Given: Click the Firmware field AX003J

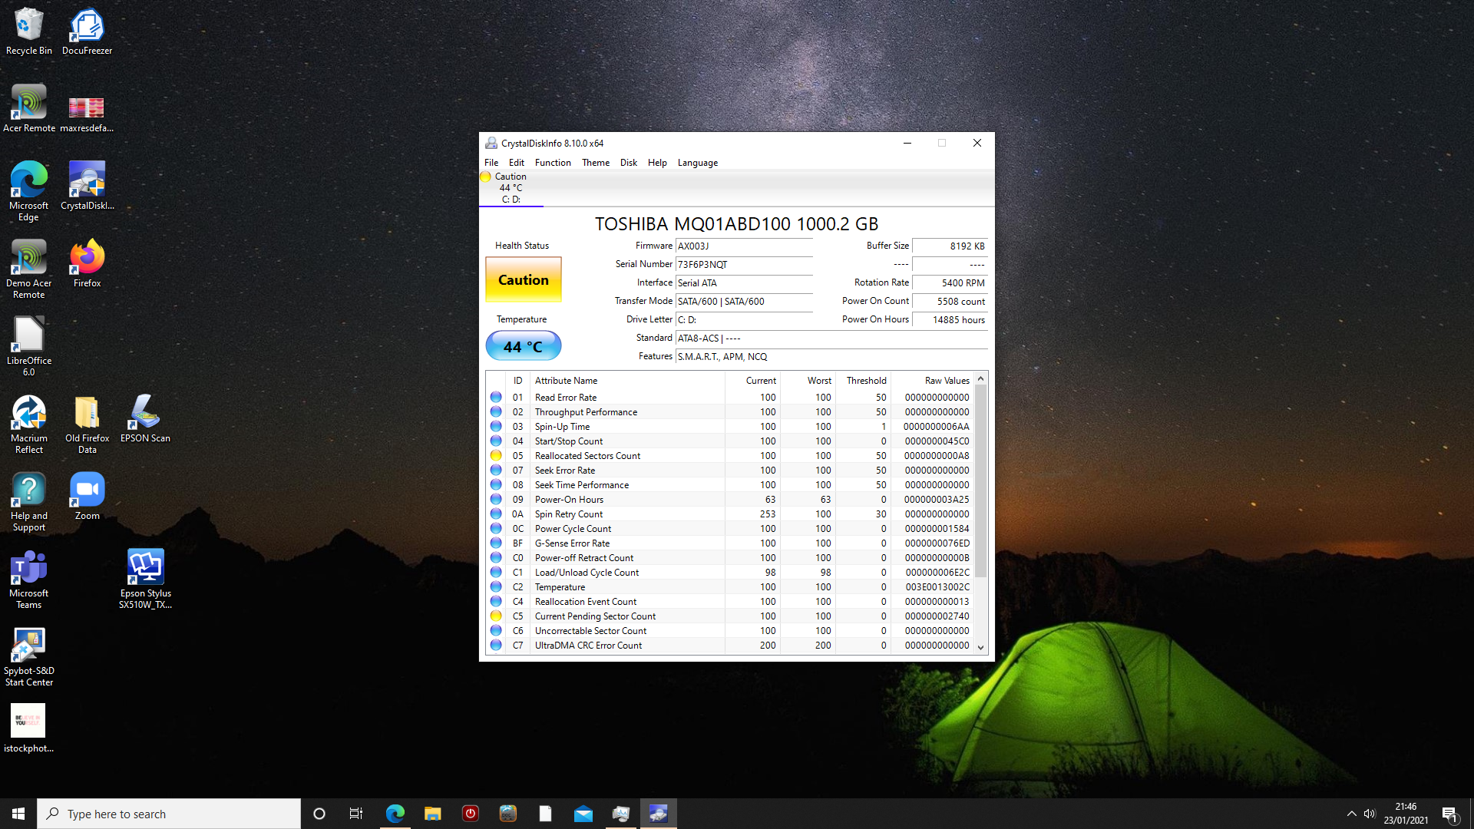Looking at the screenshot, I should pyautogui.click(x=744, y=246).
